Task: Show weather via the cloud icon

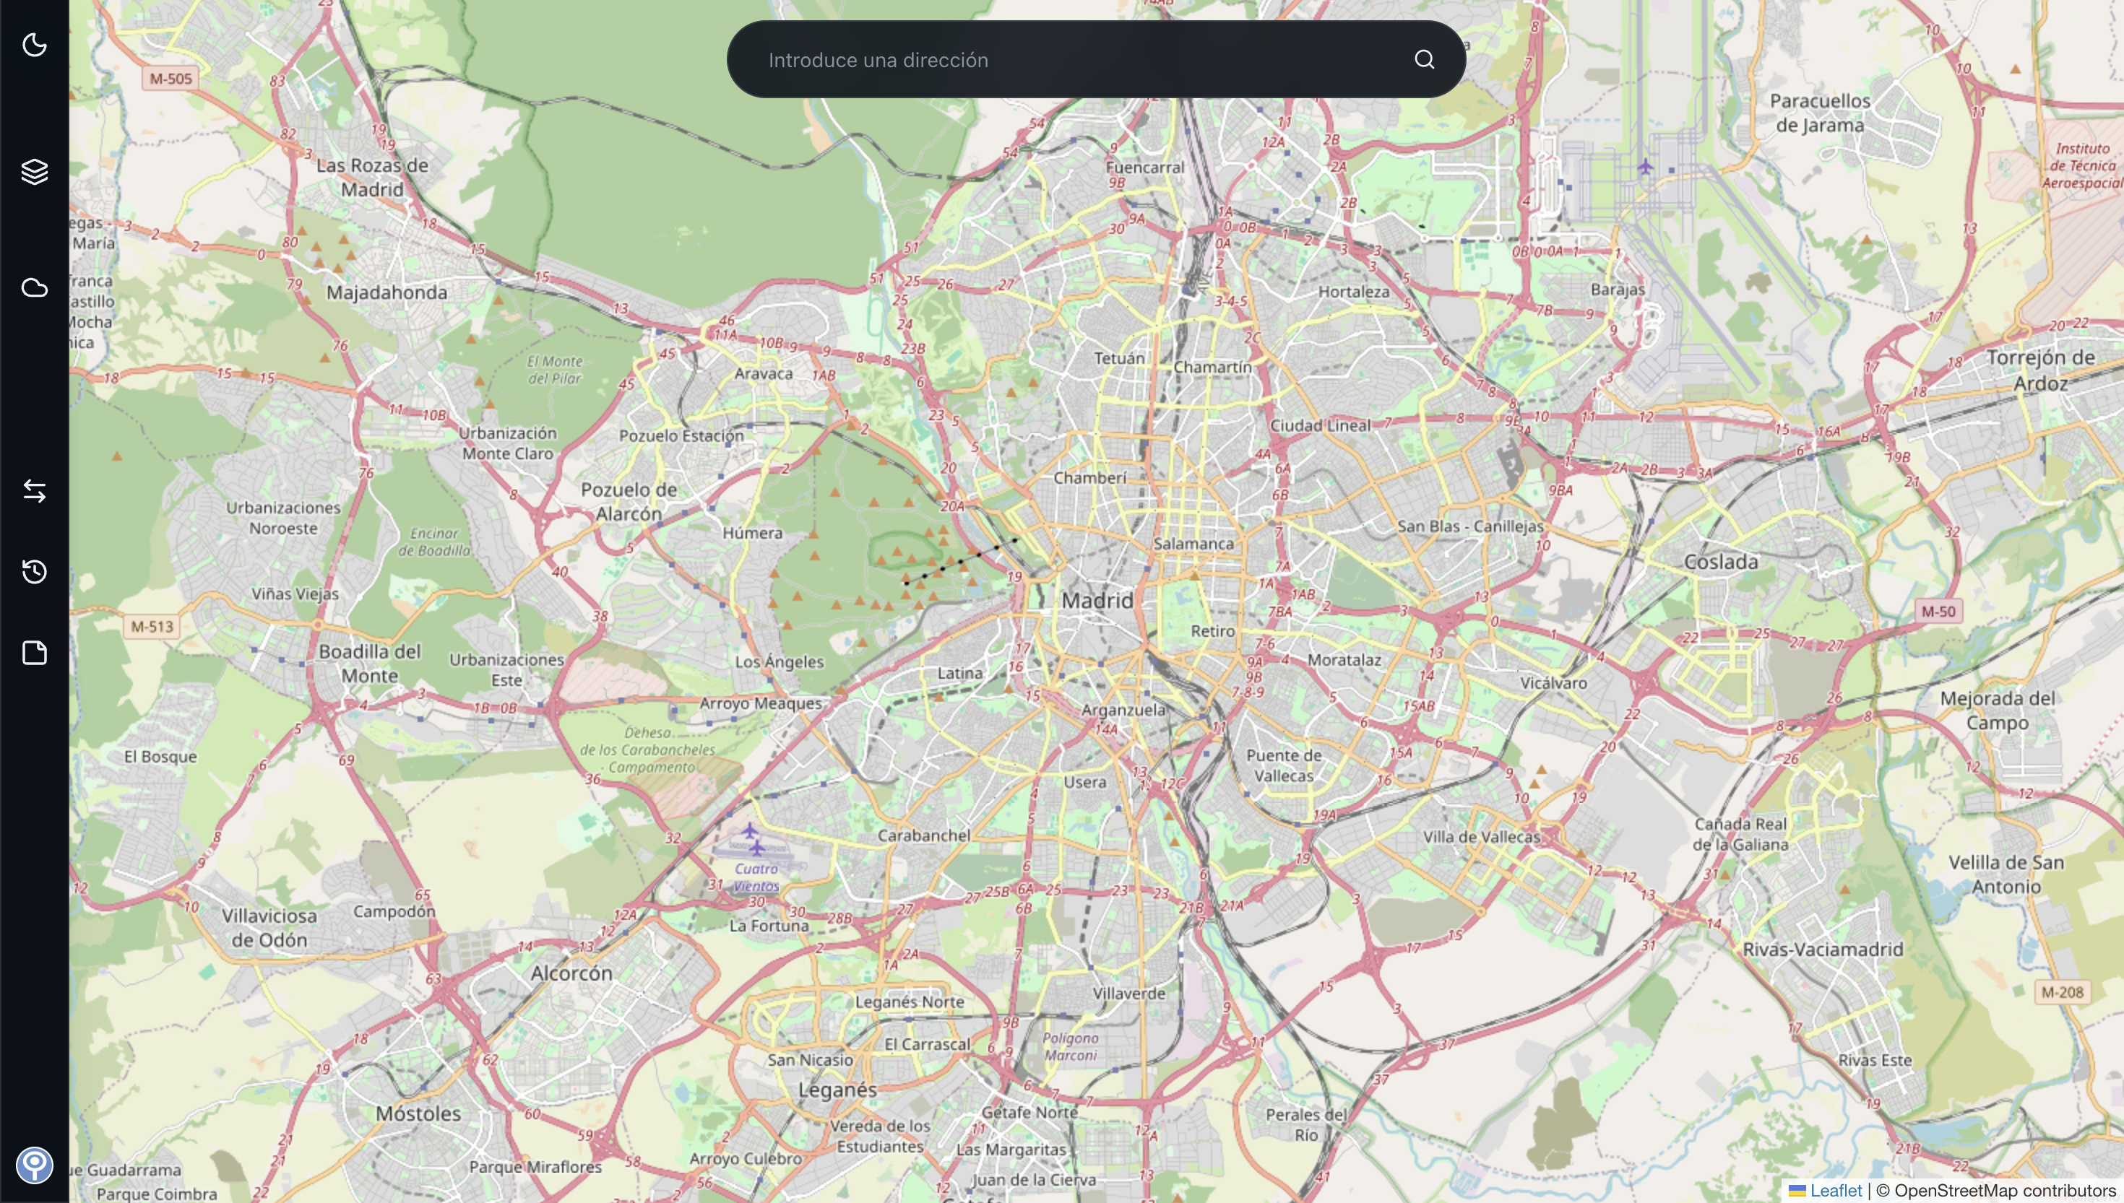Action: (34, 287)
